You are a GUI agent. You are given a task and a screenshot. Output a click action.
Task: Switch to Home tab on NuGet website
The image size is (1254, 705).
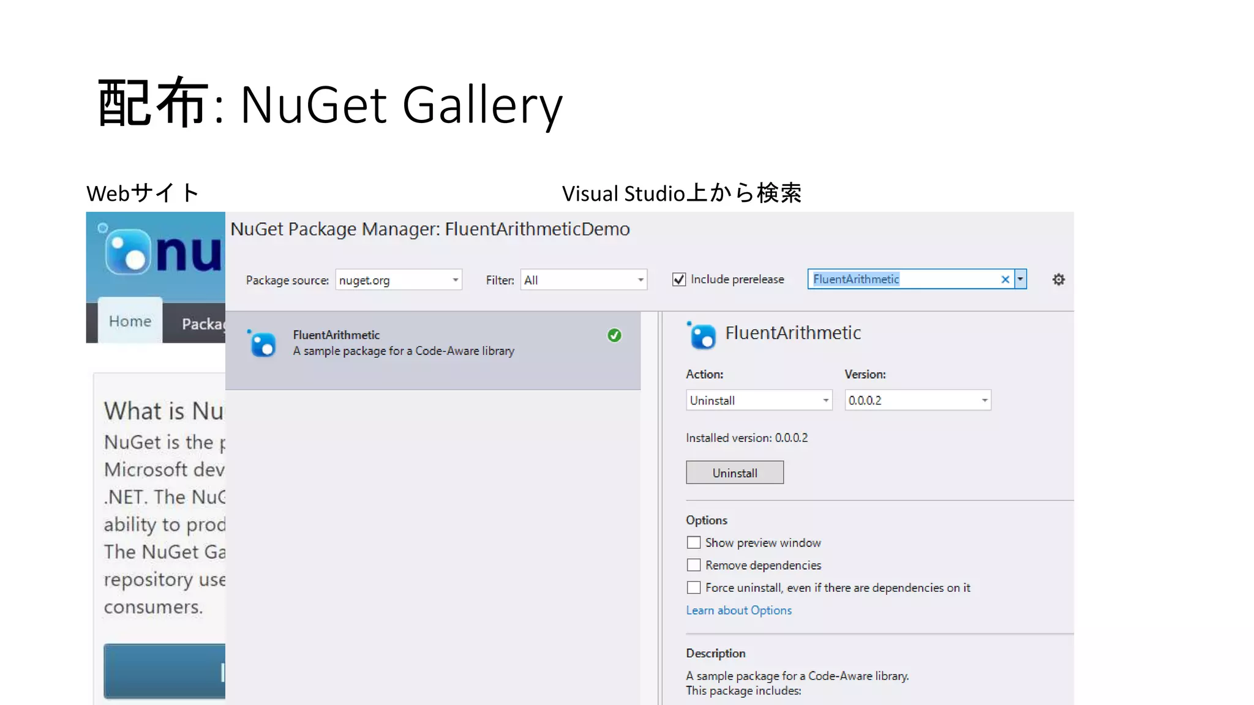point(130,321)
